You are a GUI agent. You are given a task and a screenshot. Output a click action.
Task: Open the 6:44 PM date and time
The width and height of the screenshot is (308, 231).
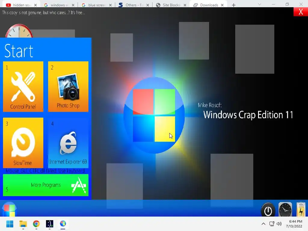[294, 224]
